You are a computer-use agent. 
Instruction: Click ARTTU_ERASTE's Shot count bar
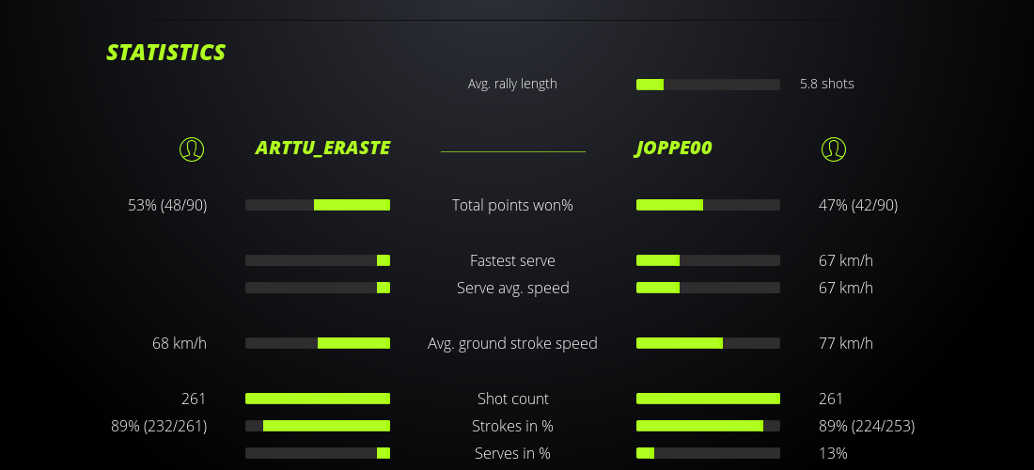pyautogui.click(x=318, y=399)
